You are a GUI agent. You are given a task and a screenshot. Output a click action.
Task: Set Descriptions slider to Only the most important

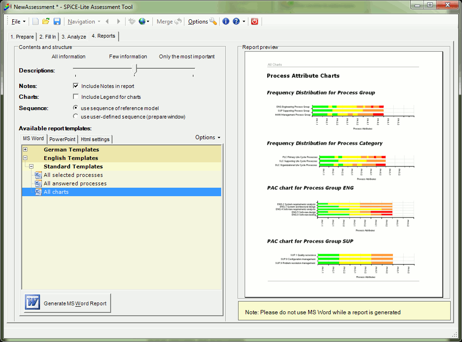click(193, 68)
